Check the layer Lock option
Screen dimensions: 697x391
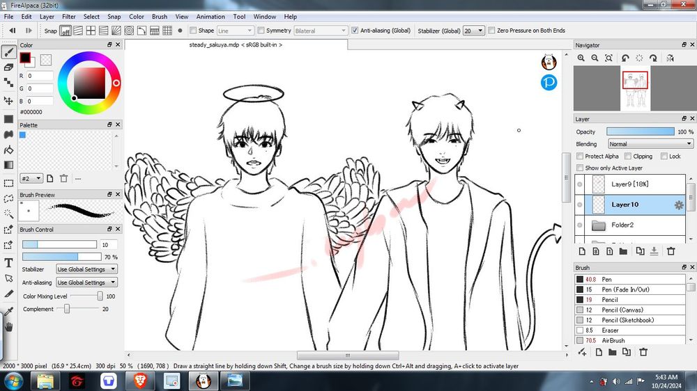point(664,157)
